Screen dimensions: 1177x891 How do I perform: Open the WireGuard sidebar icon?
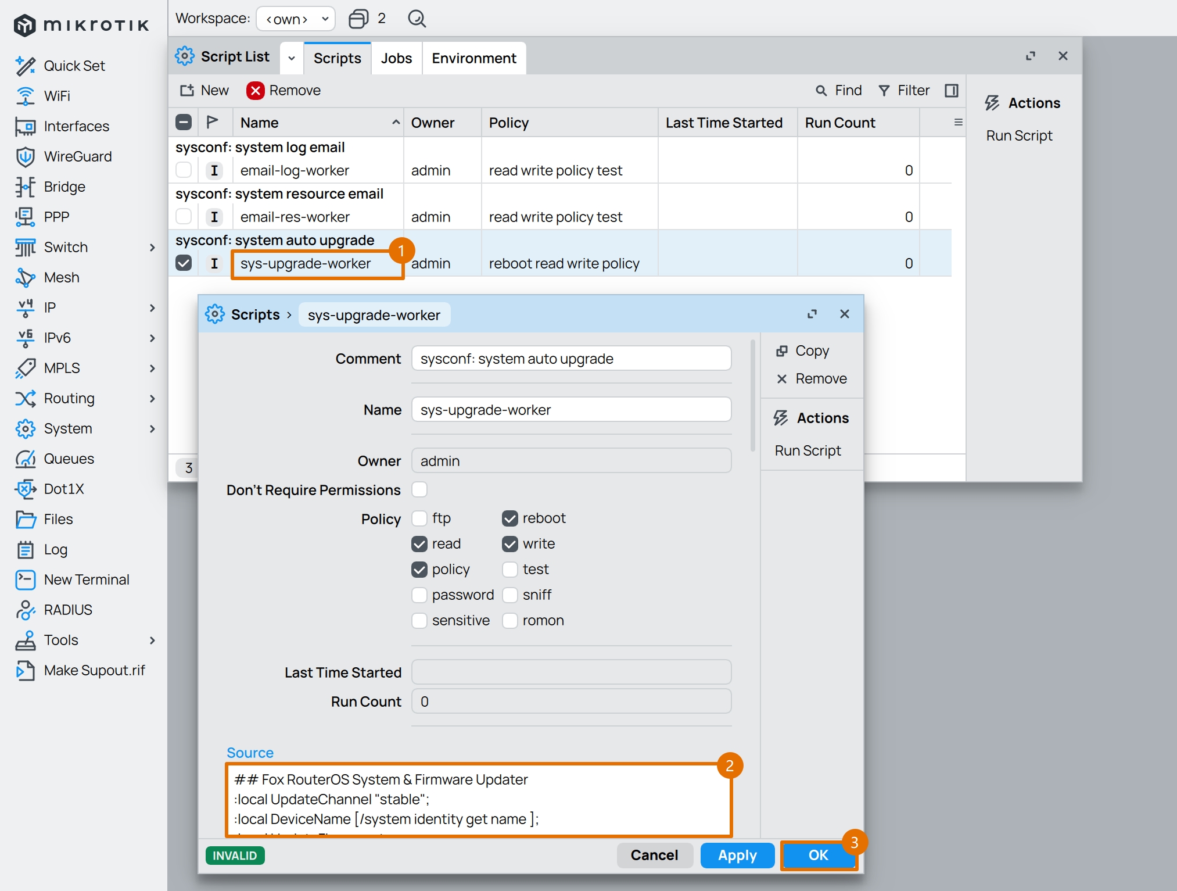click(25, 156)
